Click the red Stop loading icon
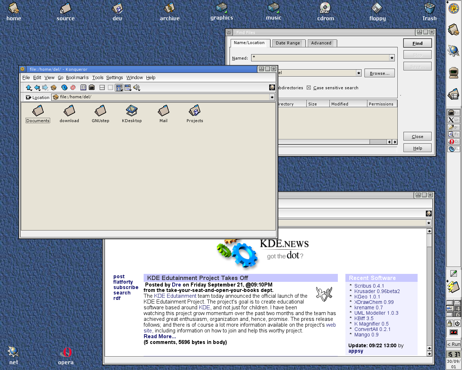462x370 pixels. (73, 87)
